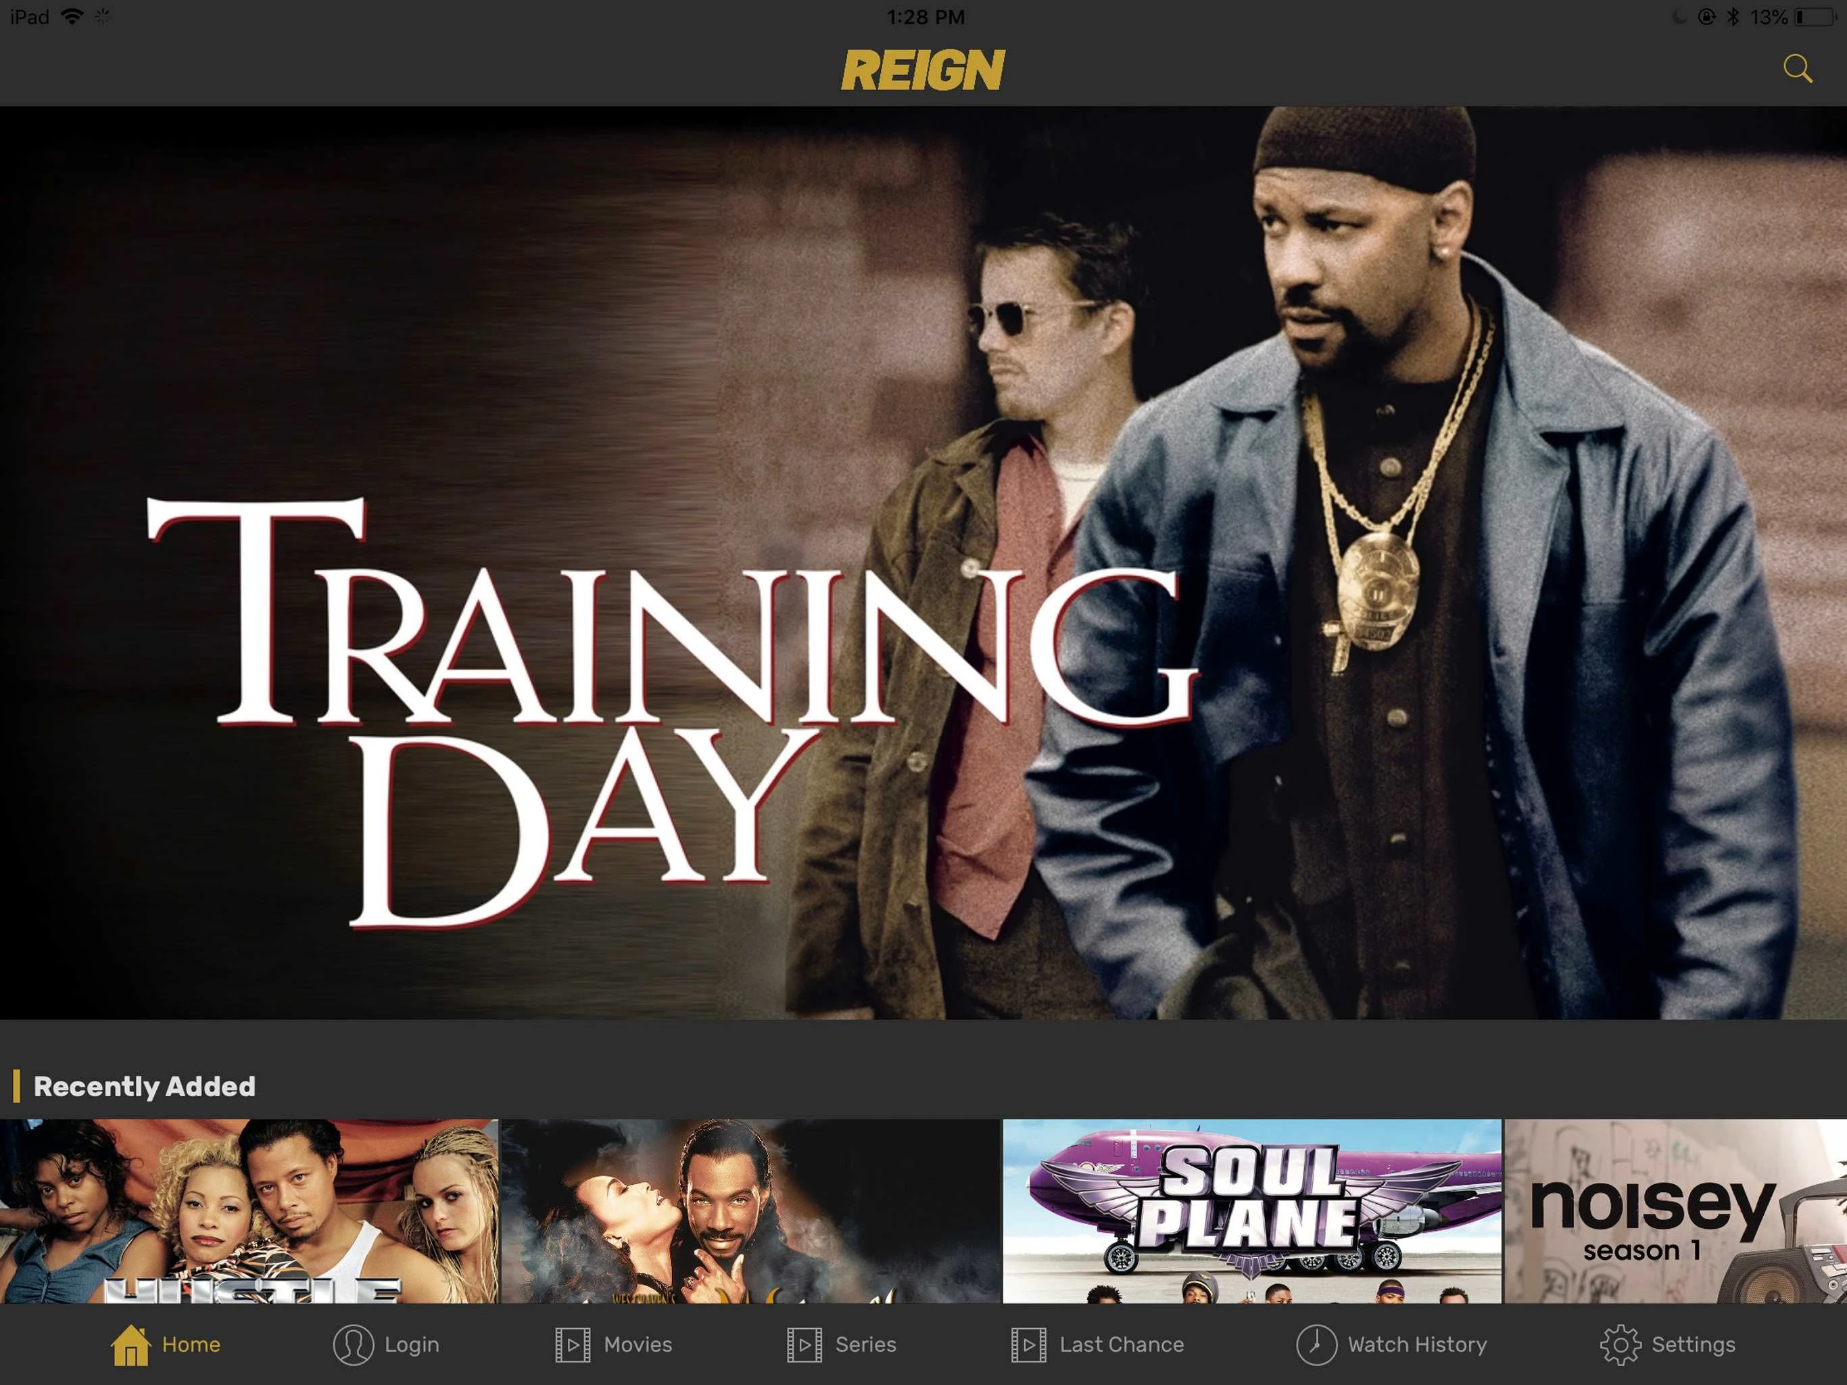The height and width of the screenshot is (1385, 1847).
Task: Switch to the Series tab label
Action: coord(866,1344)
